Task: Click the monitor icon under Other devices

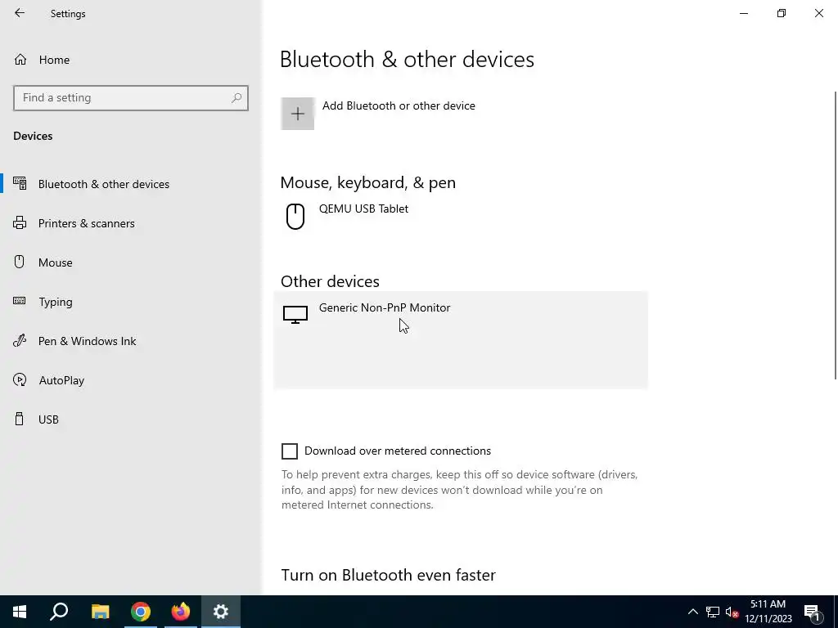Action: pos(295,315)
